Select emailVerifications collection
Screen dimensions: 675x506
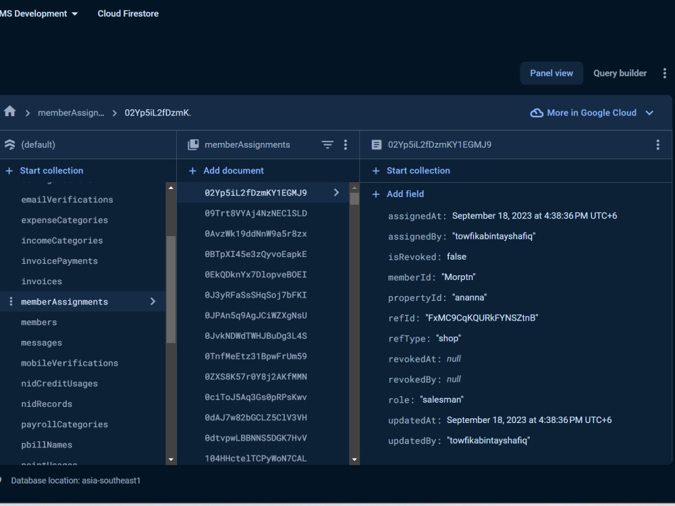(67, 200)
